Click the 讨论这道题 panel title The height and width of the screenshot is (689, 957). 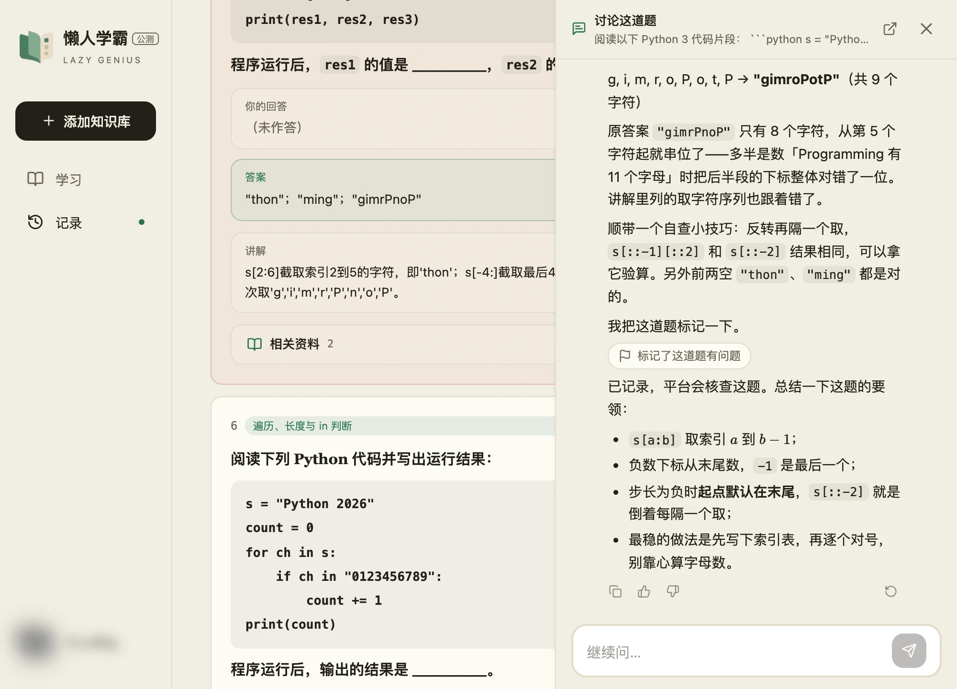(625, 21)
